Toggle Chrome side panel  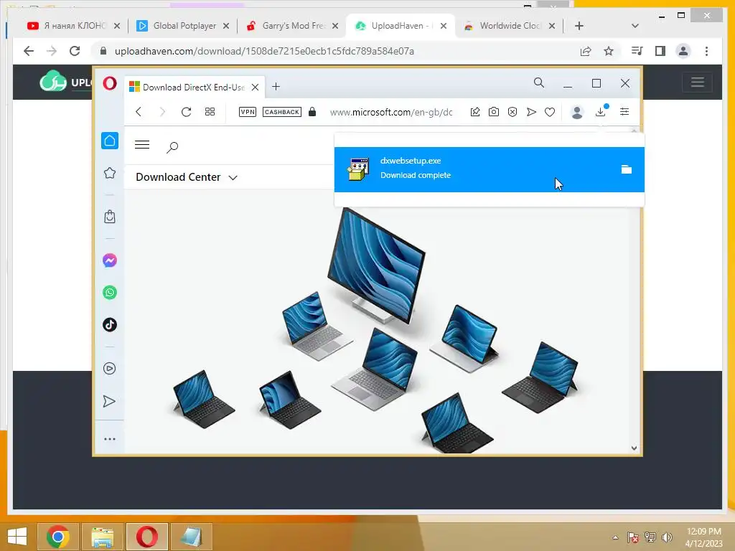[660, 51]
